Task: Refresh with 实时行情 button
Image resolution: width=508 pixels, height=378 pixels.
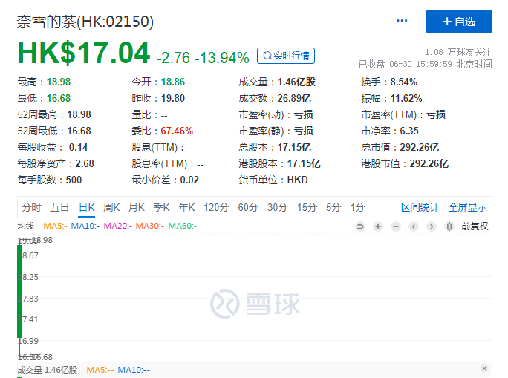Action: coord(286,56)
